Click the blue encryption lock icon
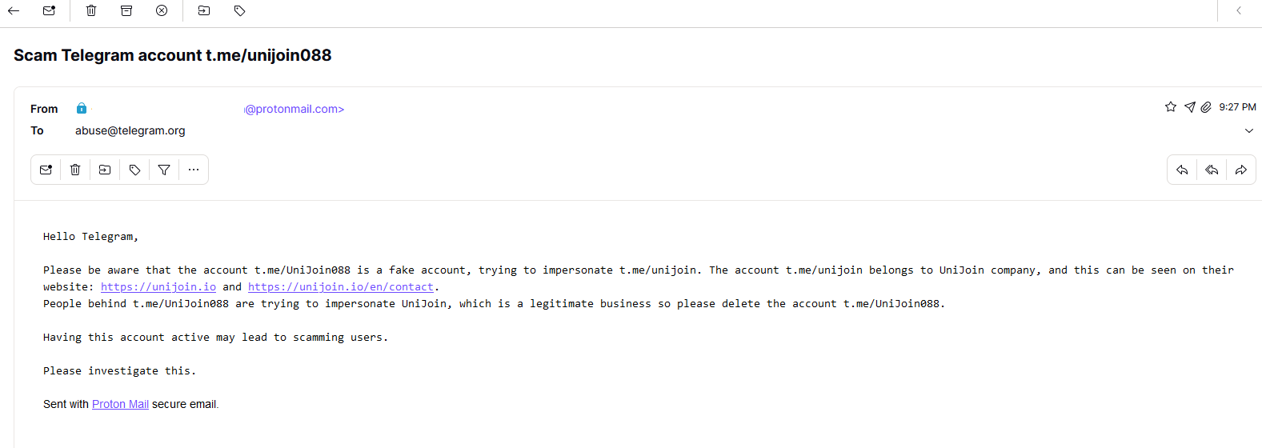 tap(82, 108)
